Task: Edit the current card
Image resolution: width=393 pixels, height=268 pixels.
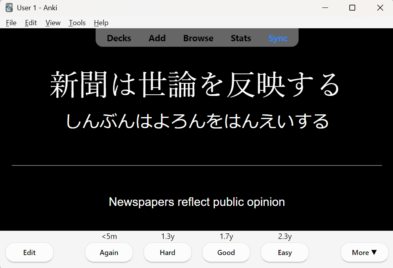Action: point(29,252)
